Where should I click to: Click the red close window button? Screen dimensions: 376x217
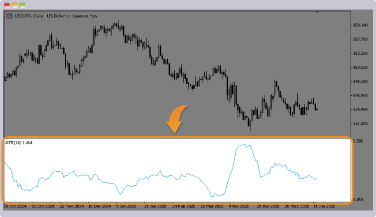(7, 4)
